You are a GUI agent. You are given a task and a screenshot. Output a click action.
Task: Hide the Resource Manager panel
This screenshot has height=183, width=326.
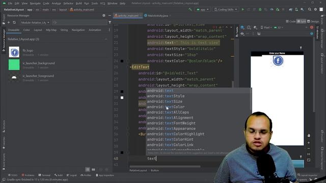coord(110,16)
